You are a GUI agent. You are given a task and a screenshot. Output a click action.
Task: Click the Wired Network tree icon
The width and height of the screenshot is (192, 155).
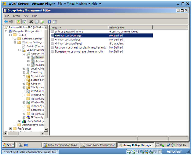point(28,91)
